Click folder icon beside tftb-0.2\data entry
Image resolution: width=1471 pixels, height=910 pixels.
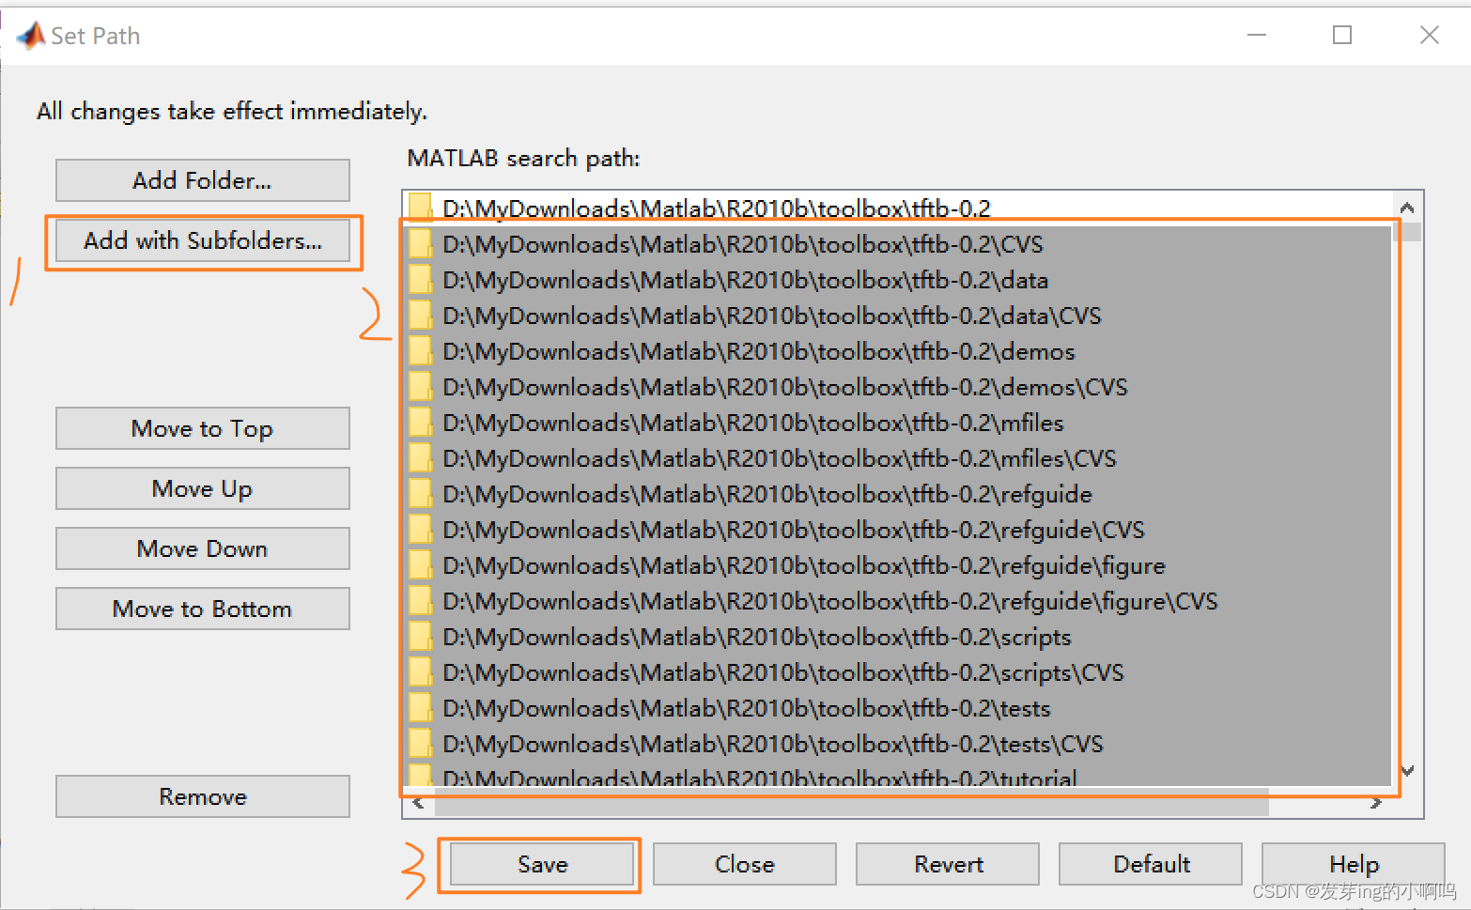tap(420, 280)
